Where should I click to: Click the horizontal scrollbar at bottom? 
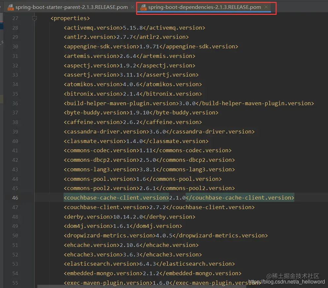click(x=142, y=286)
